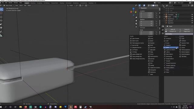The height and width of the screenshot is (109, 194).
Task: Switch to the UV Editing workspace tab
Action: (x=46, y=3)
